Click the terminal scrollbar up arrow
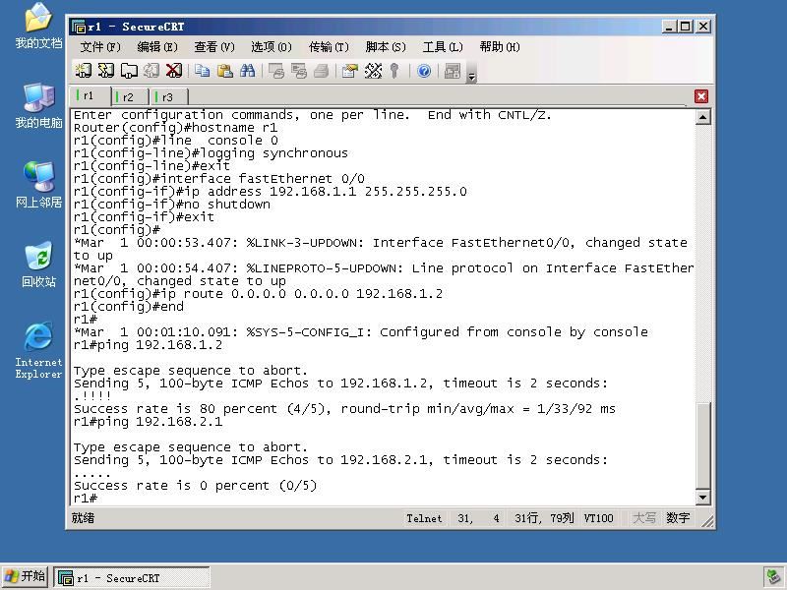The width and height of the screenshot is (787, 590). point(703,117)
